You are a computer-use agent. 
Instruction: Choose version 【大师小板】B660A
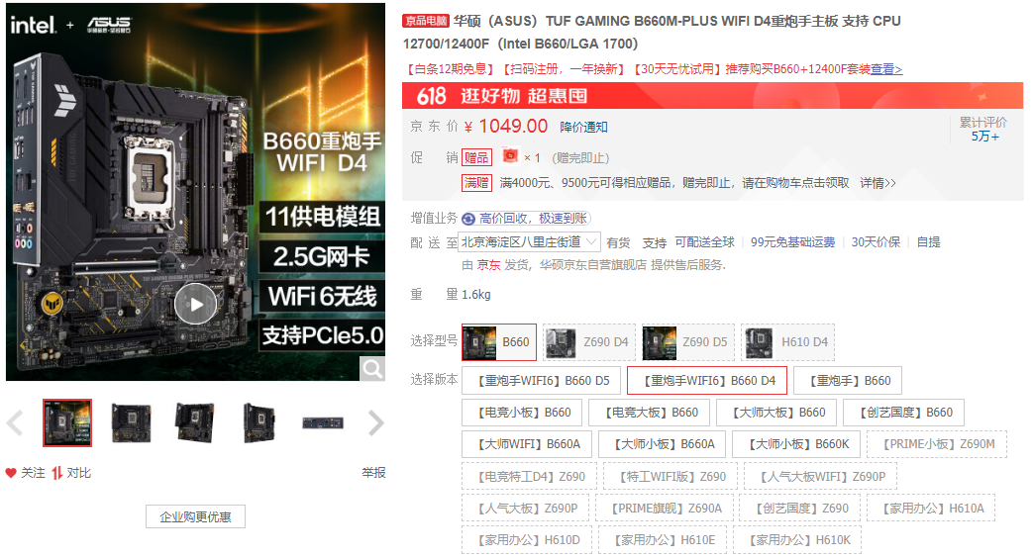click(x=663, y=444)
